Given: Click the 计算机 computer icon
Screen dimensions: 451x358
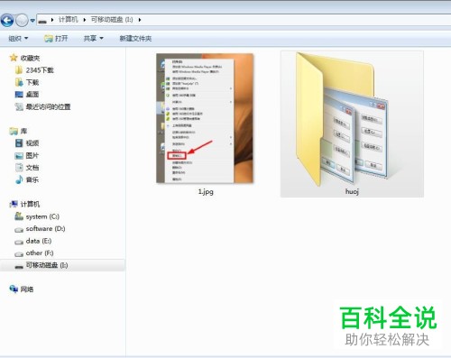Looking at the screenshot, I should 14,205.
